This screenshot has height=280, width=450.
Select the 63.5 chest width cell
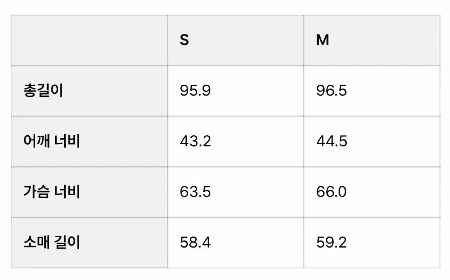[235, 192]
